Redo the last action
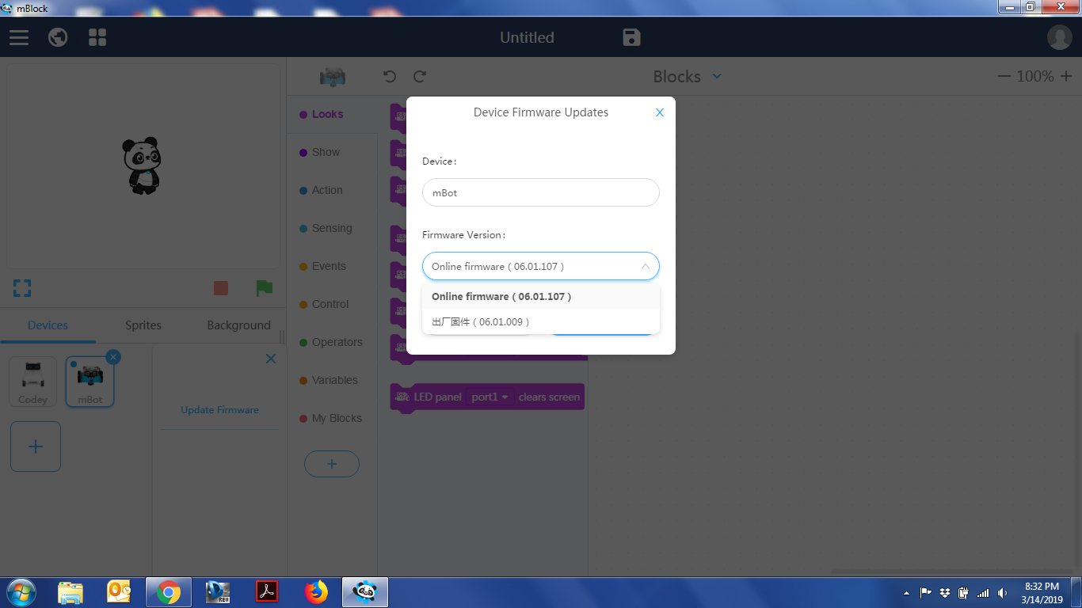Screen dimensions: 1082x608 [x=420, y=76]
